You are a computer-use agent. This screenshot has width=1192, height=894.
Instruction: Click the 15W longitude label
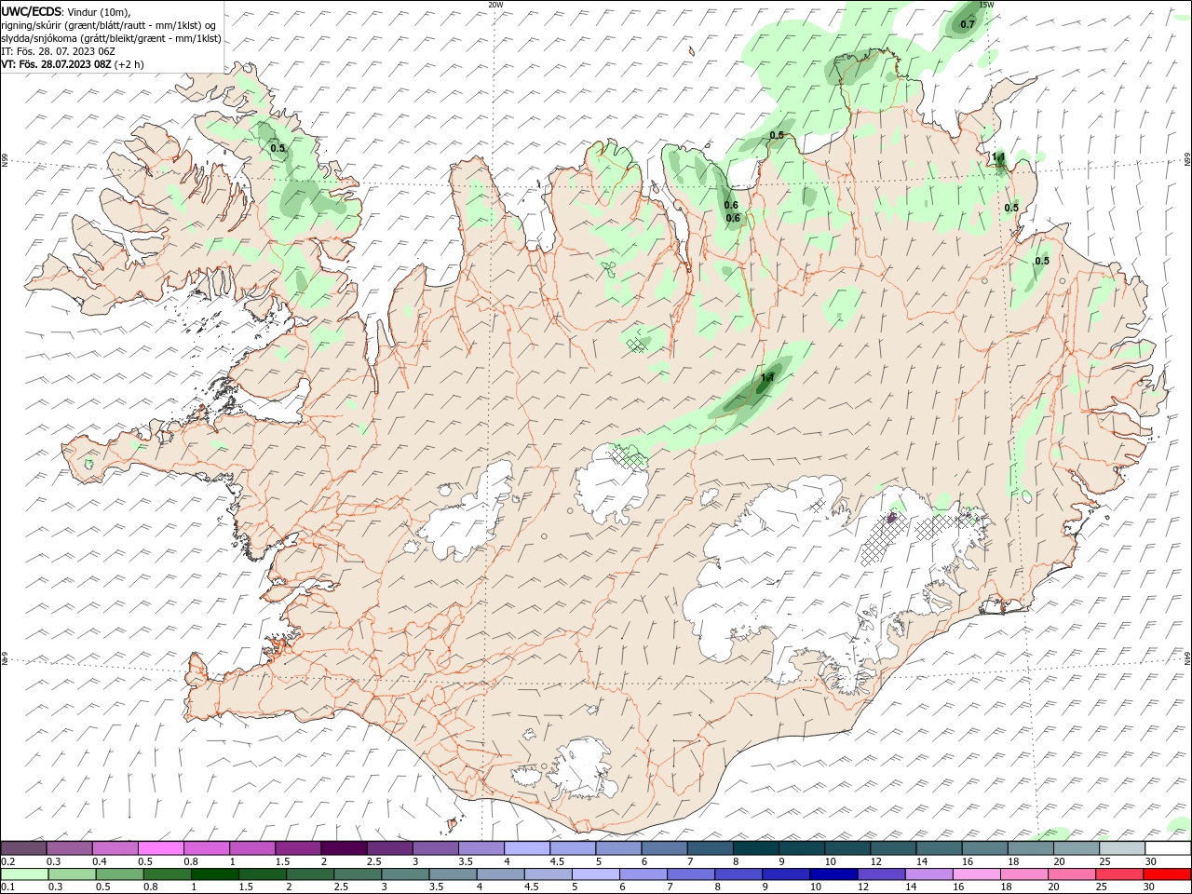click(x=986, y=5)
